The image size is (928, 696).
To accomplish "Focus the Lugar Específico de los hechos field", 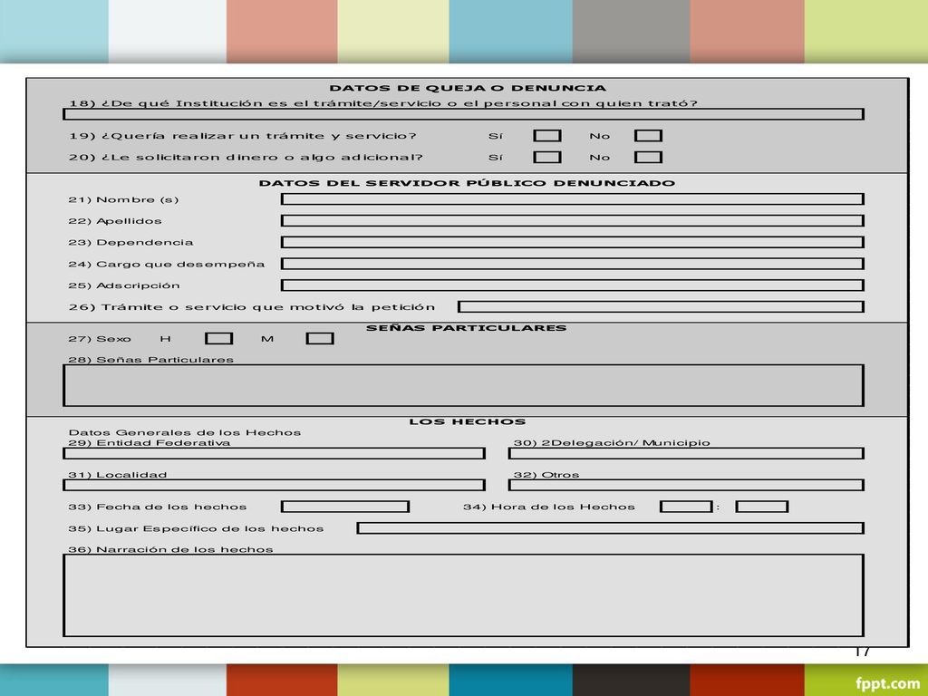I will [610, 528].
